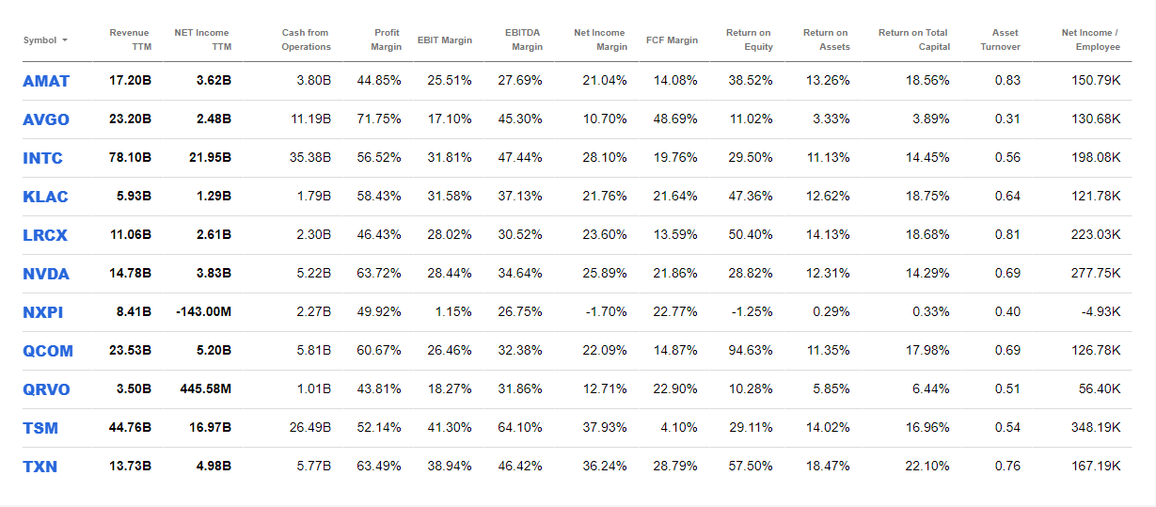Click the Return on Equity header
1156x507 pixels.
[x=748, y=40]
